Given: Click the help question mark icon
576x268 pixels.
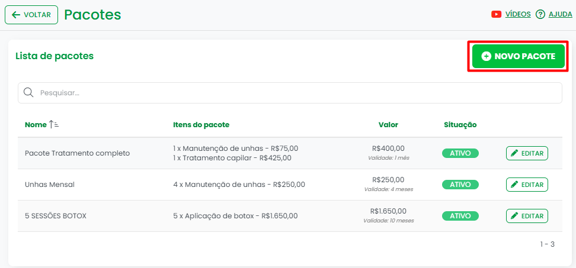Looking at the screenshot, I should (x=540, y=15).
